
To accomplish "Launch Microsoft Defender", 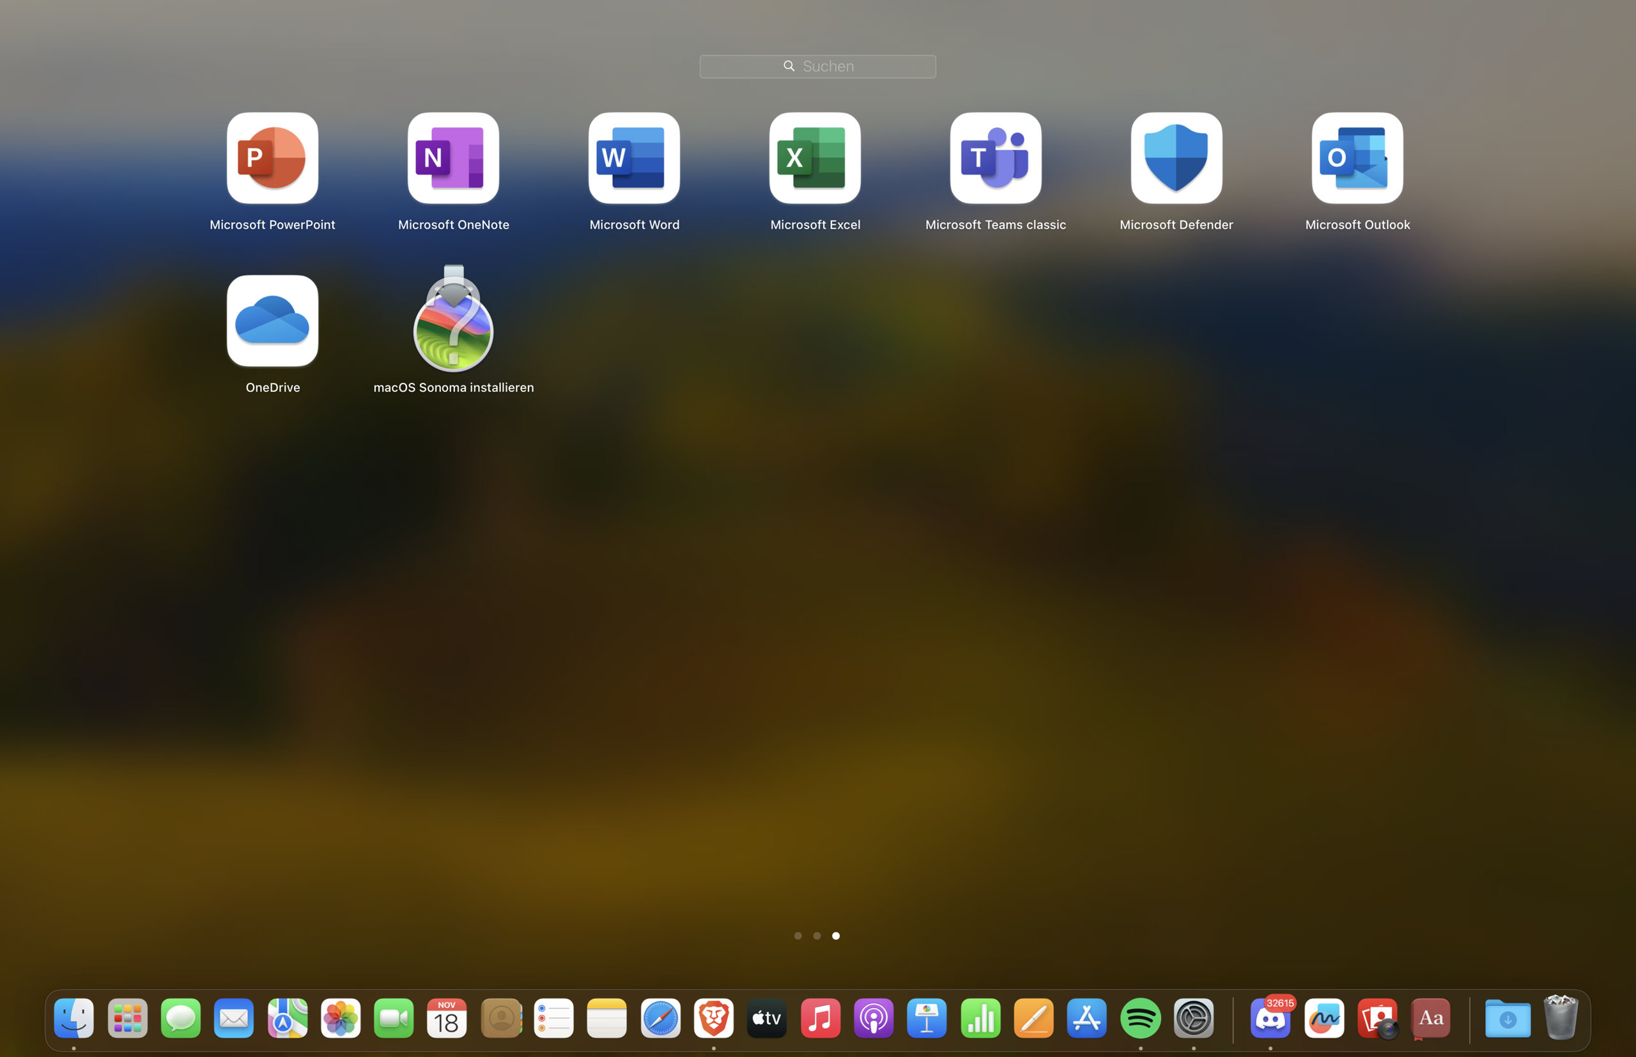I will (1177, 158).
